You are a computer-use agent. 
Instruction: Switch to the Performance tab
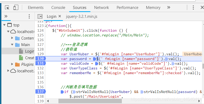pyautogui.click(x=127, y=8)
